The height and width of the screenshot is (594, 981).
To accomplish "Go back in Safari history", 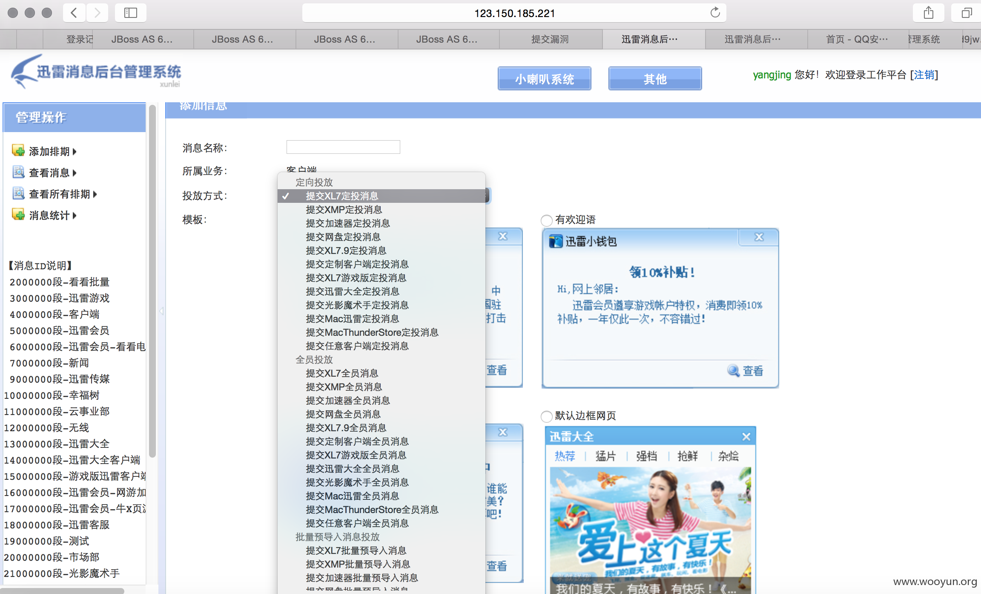I will point(74,13).
